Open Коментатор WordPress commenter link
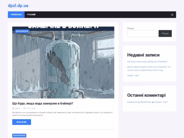The width and height of the screenshot is (184, 138). (139, 102)
